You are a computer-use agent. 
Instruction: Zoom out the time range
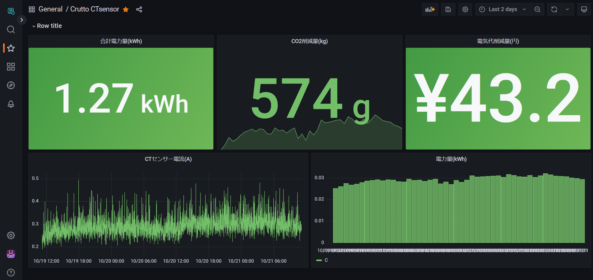537,9
